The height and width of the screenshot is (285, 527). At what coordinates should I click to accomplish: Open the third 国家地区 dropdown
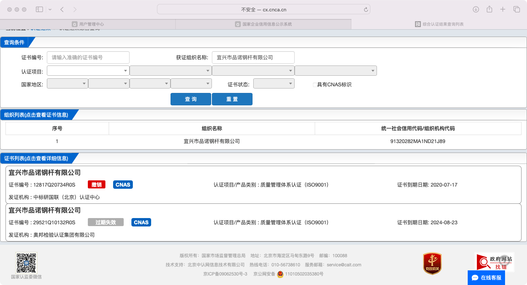pos(150,83)
